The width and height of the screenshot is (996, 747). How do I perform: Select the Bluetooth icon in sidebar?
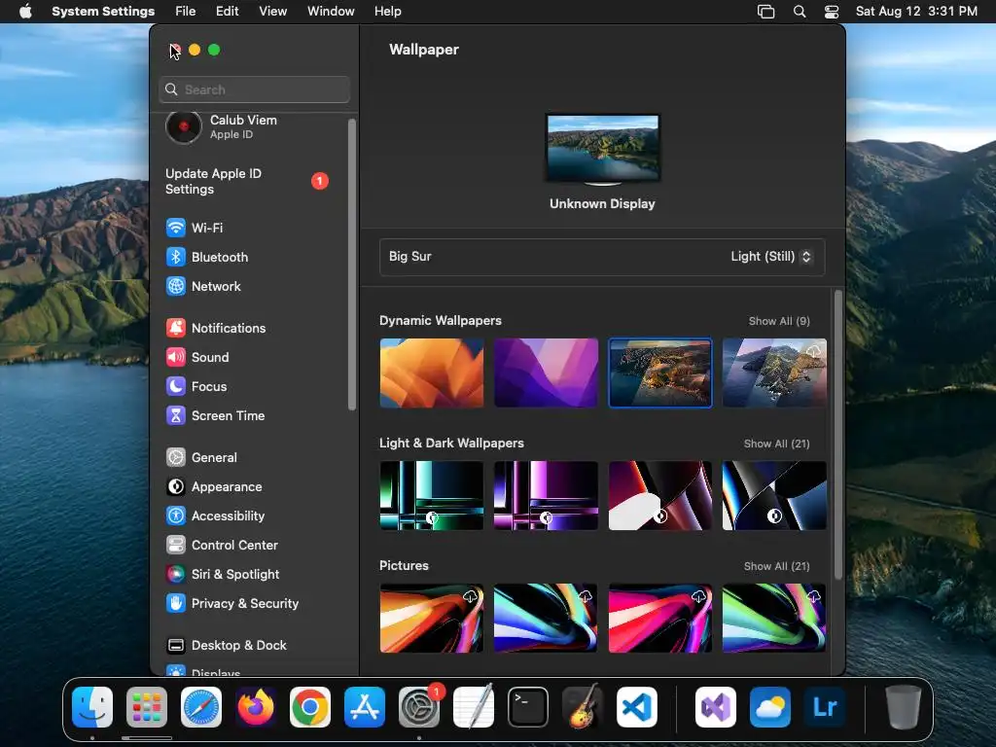click(175, 257)
